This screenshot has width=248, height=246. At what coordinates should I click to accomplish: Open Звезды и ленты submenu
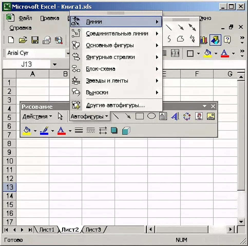116,81
